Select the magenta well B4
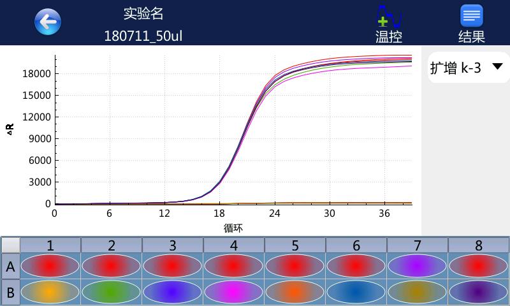 (x=233, y=292)
